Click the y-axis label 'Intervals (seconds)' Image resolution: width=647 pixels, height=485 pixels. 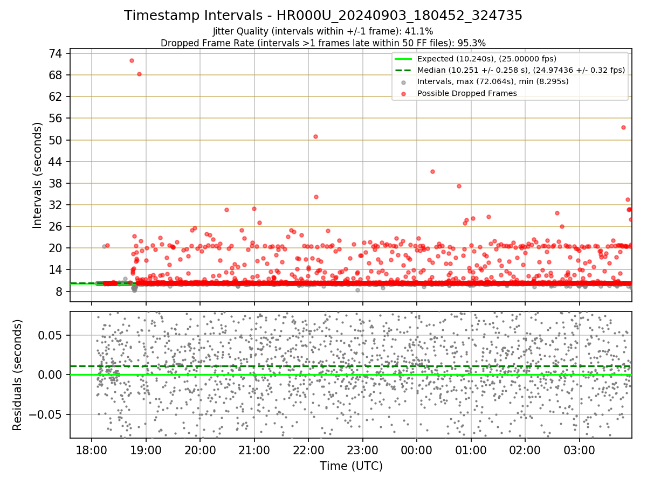37,175
